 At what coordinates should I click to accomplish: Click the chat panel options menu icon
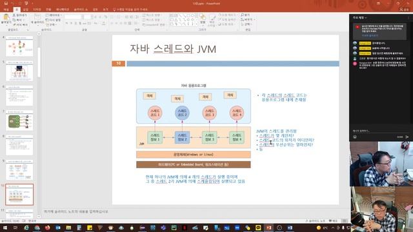[x=408, y=17]
